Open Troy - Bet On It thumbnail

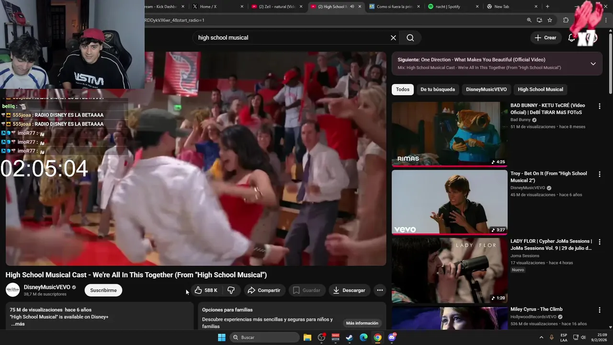(450, 202)
